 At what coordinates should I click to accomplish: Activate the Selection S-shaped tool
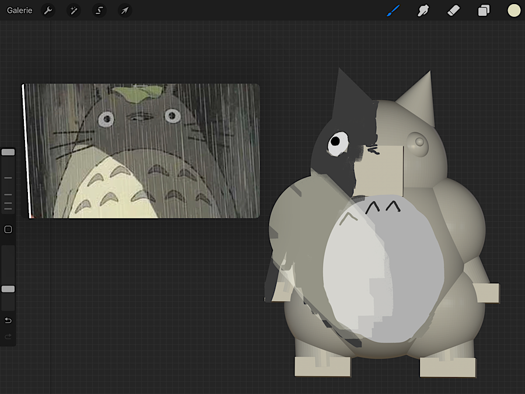click(99, 11)
